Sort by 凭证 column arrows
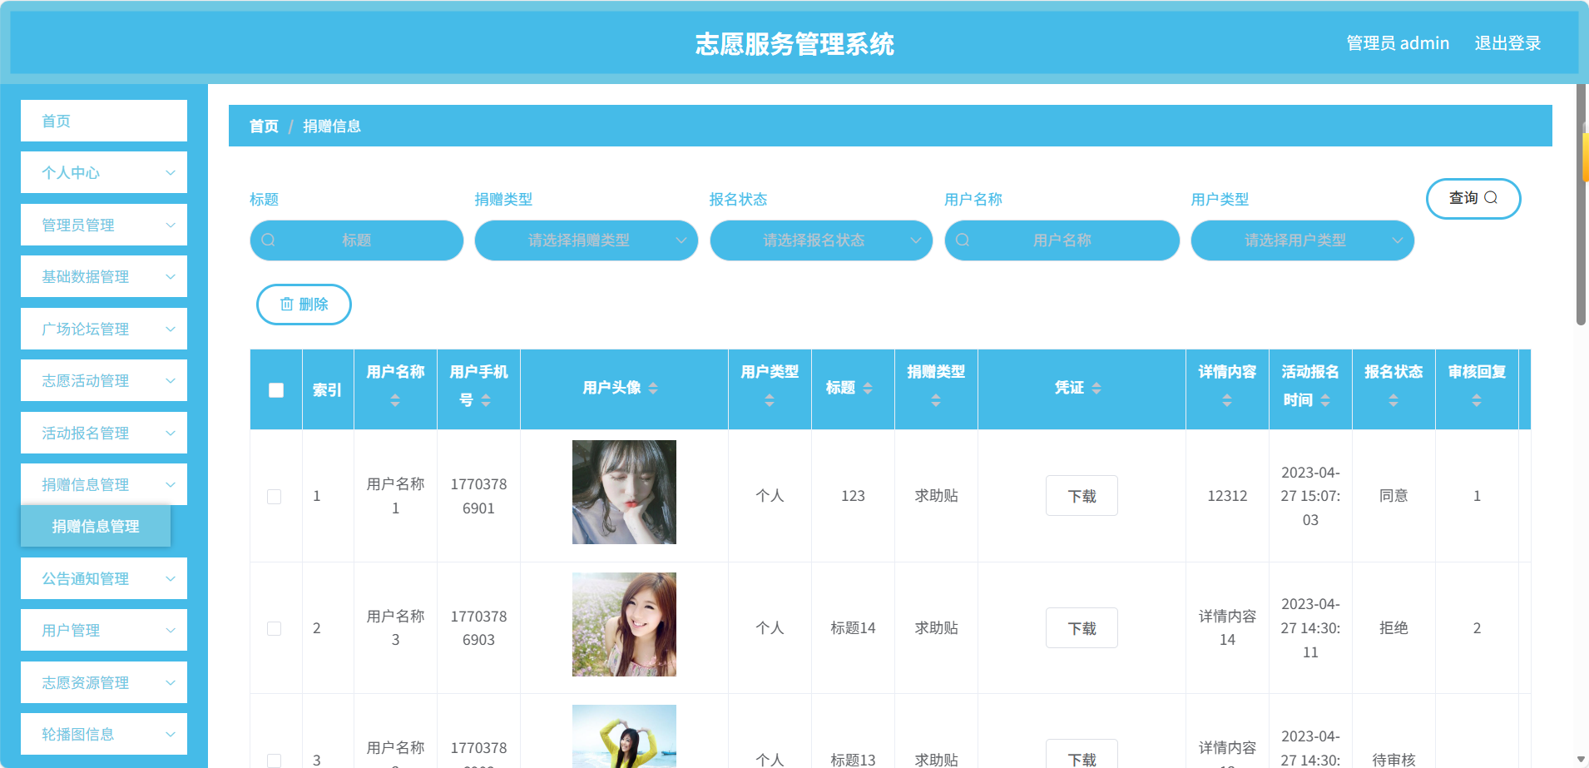This screenshot has width=1589, height=768. 1096,388
